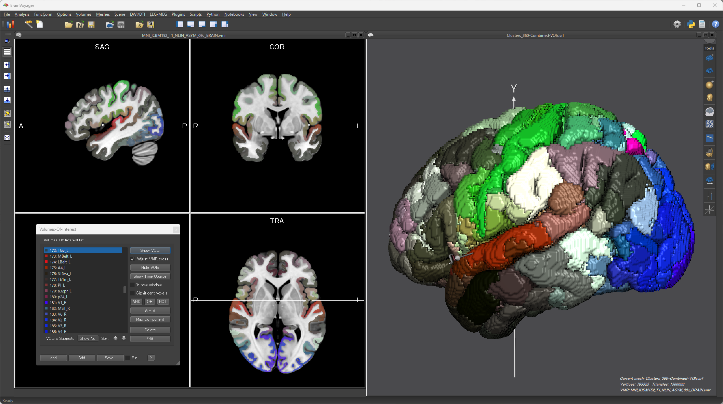Click the red color swatch of 173: MBelt_L
This screenshot has width=723, height=404.
(x=46, y=256)
